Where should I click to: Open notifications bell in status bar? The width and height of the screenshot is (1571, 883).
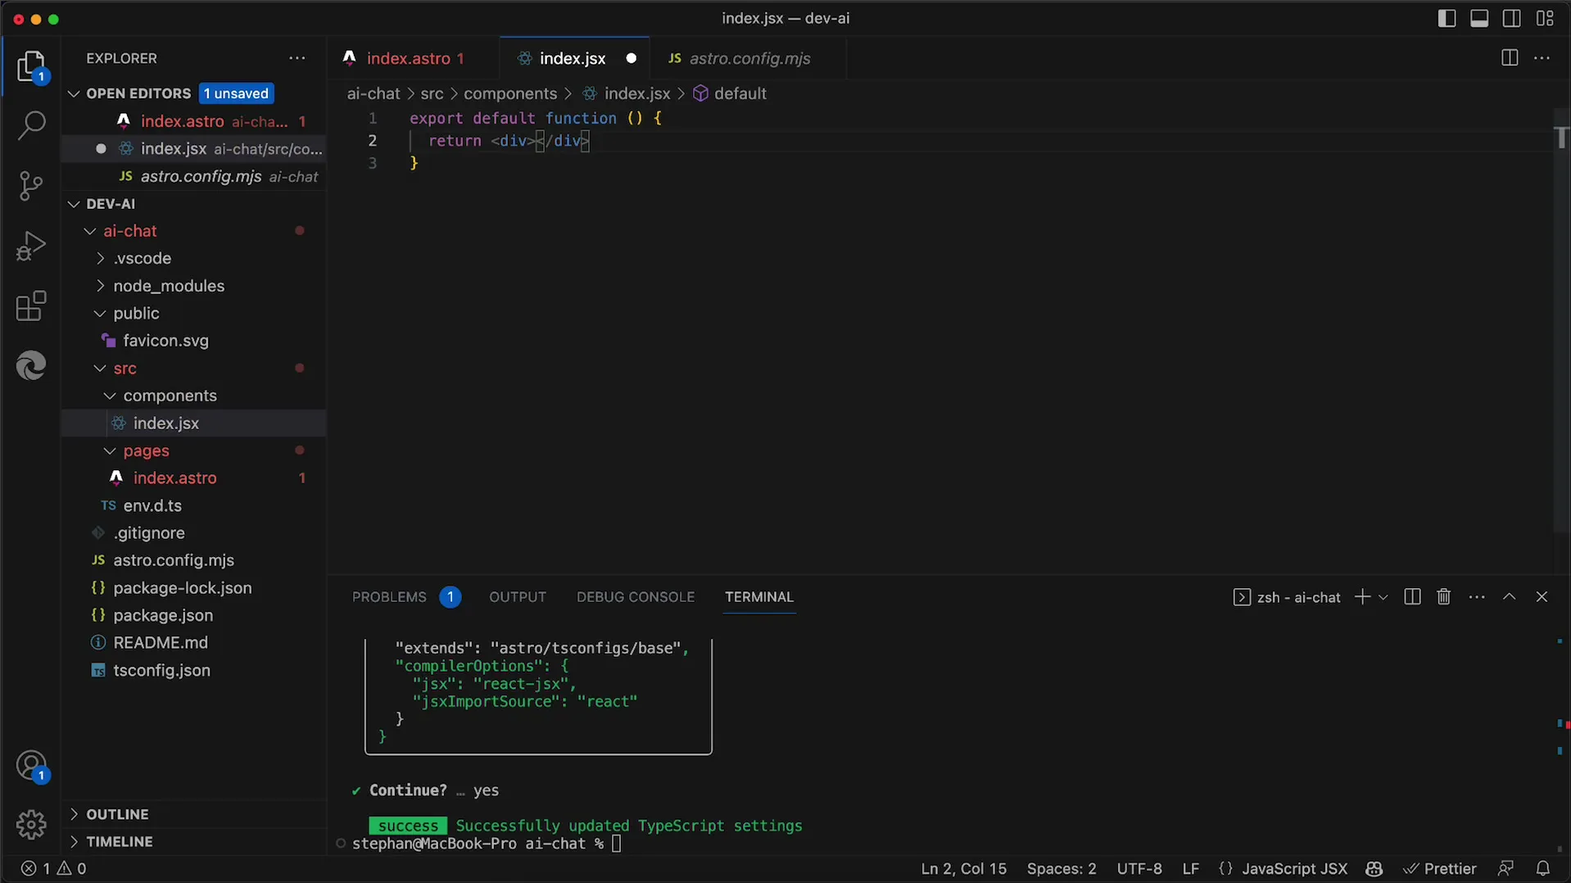[1543, 868]
